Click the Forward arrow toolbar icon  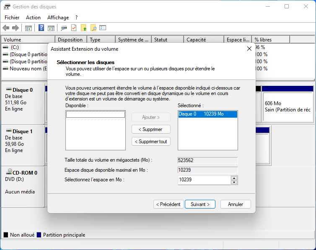pyautogui.click(x=16, y=28)
